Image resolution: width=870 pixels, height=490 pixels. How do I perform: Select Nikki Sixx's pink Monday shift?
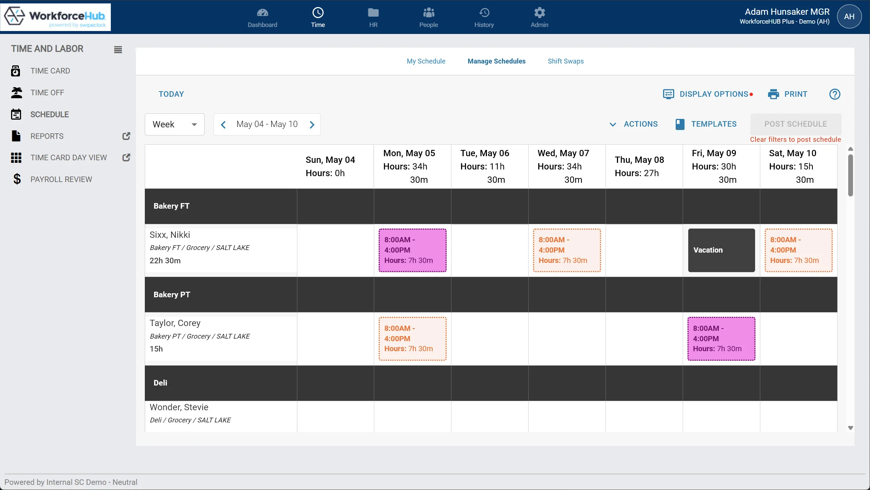412,250
